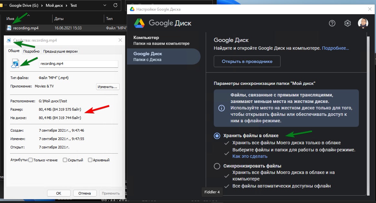The height and width of the screenshot is (203, 376).
Task: Select Компьютер in the sidebar
Action: (163, 40)
